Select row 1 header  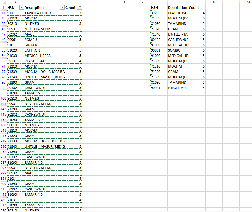(3, 7)
